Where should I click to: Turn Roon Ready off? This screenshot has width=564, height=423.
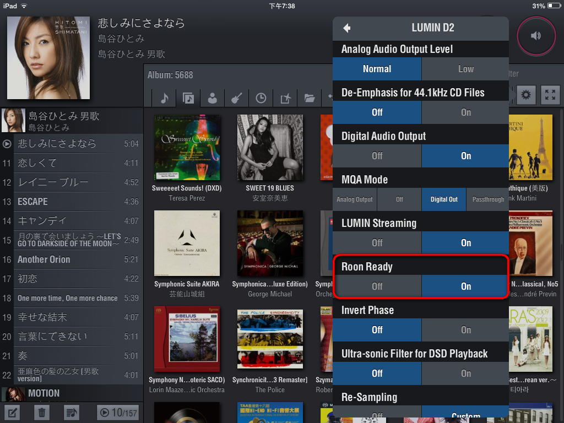click(x=377, y=286)
